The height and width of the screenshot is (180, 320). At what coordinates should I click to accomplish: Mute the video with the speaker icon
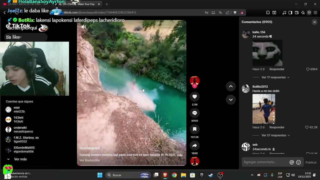[x=84, y=26]
